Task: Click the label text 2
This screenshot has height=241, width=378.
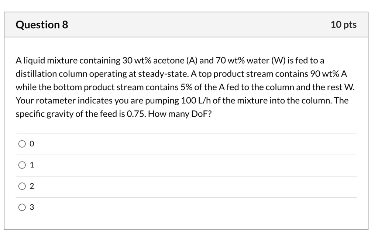Action: 32,186
